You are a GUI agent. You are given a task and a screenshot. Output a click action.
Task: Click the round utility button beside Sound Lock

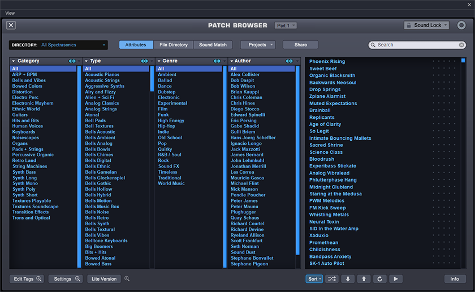click(461, 25)
